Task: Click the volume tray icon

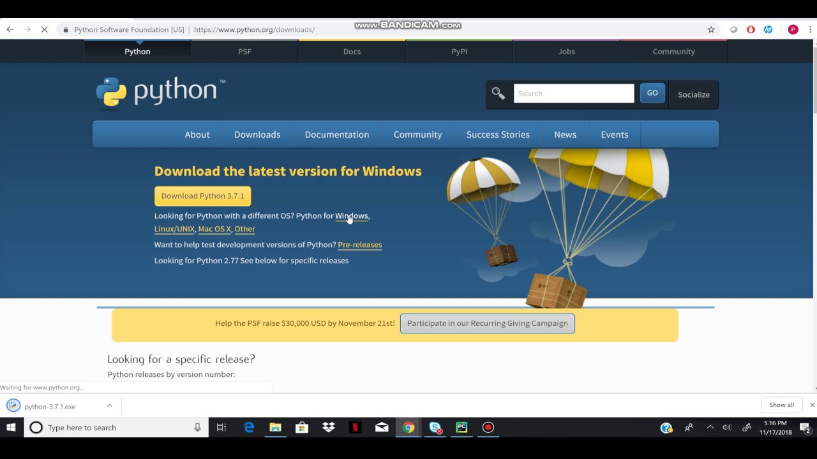Action: tap(726, 427)
